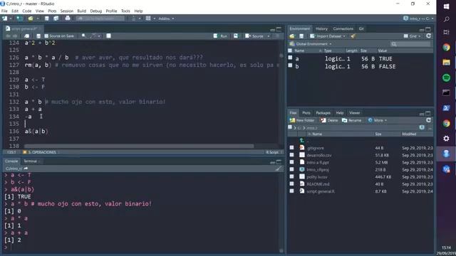Click New Folder in Files pane
Image resolution: width=456 pixels, height=256 pixels.
(x=302, y=120)
